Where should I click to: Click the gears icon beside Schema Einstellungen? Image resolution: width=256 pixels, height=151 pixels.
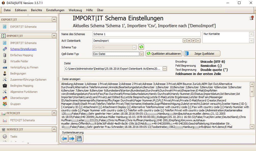(5, 49)
